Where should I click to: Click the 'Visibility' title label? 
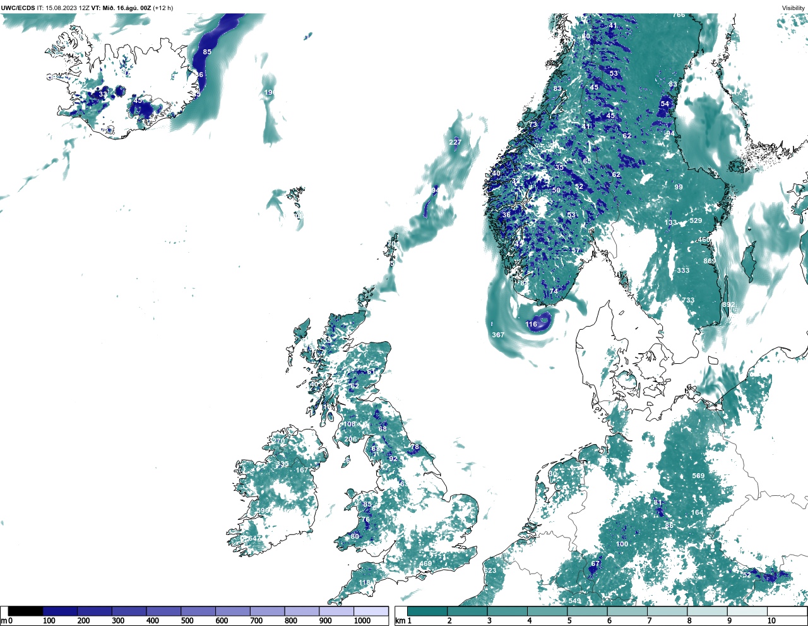(793, 8)
